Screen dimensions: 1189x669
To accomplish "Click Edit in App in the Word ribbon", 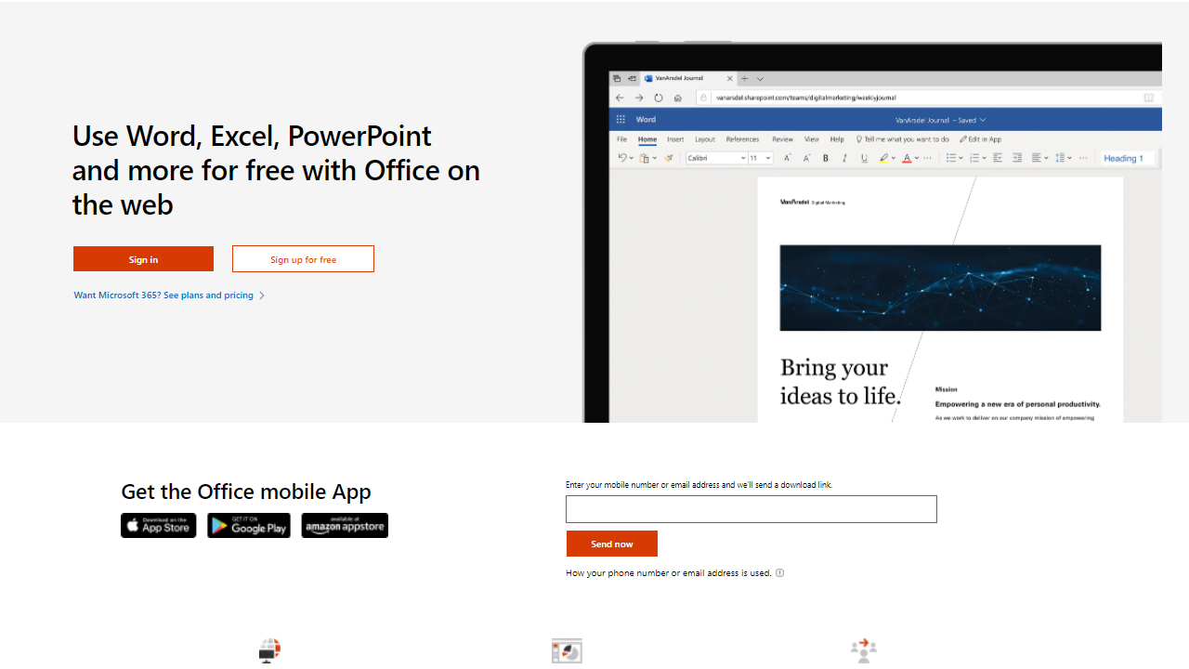I will click(981, 139).
